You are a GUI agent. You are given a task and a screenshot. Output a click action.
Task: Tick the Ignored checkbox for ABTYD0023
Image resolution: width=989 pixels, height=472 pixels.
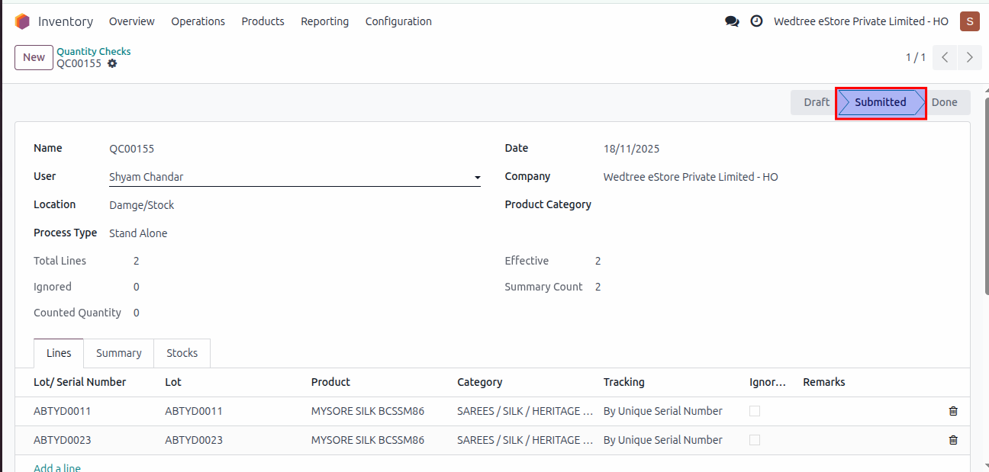coord(755,440)
